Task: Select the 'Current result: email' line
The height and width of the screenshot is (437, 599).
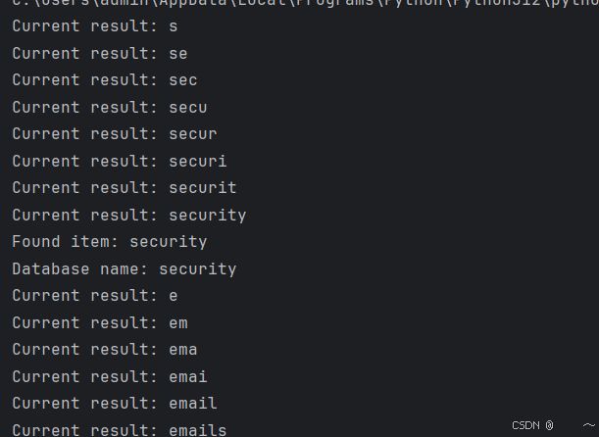Action: 115,404
